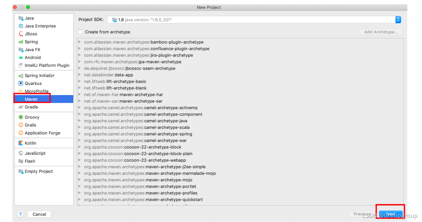Select camel-archetype-scala row
The height and width of the screenshot is (222, 422).
[240, 127]
